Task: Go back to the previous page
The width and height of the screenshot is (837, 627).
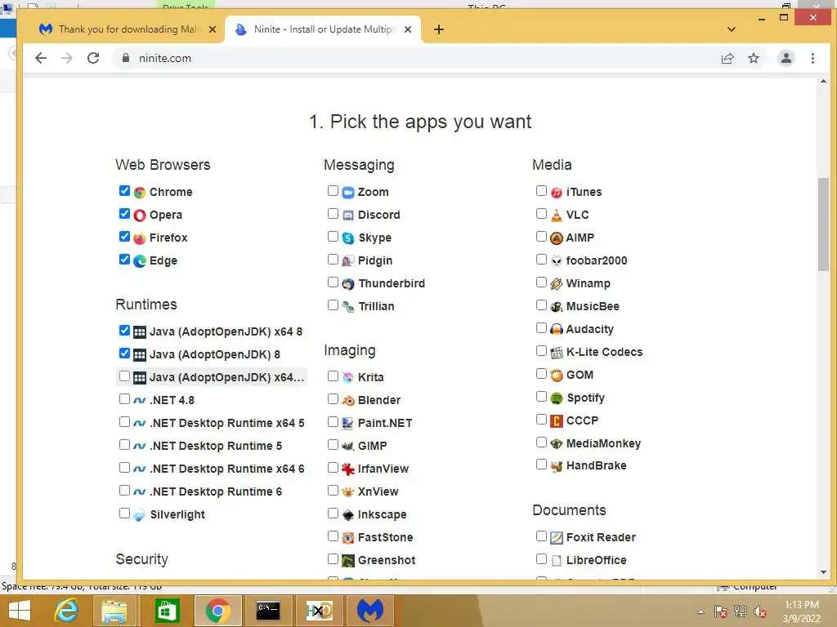Action: pos(41,58)
